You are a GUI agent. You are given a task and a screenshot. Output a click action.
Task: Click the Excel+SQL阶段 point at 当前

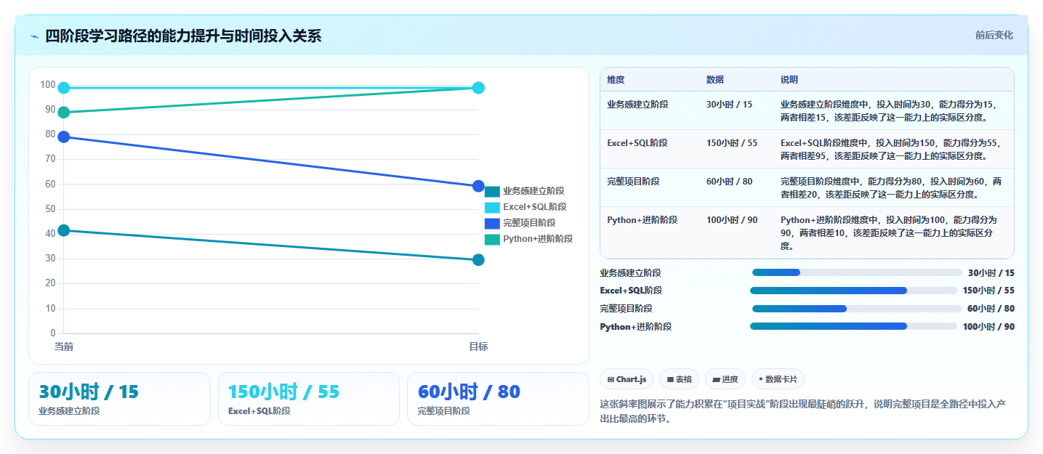coord(64,88)
